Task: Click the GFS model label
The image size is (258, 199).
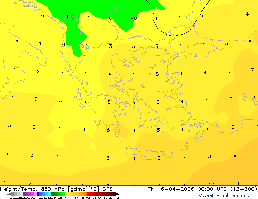Action: click(107, 189)
